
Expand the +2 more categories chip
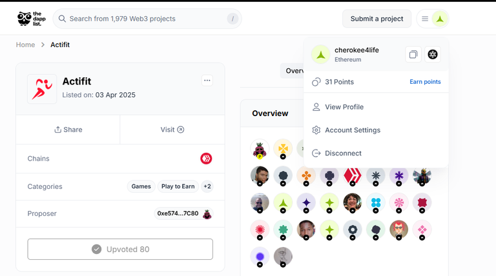point(207,186)
